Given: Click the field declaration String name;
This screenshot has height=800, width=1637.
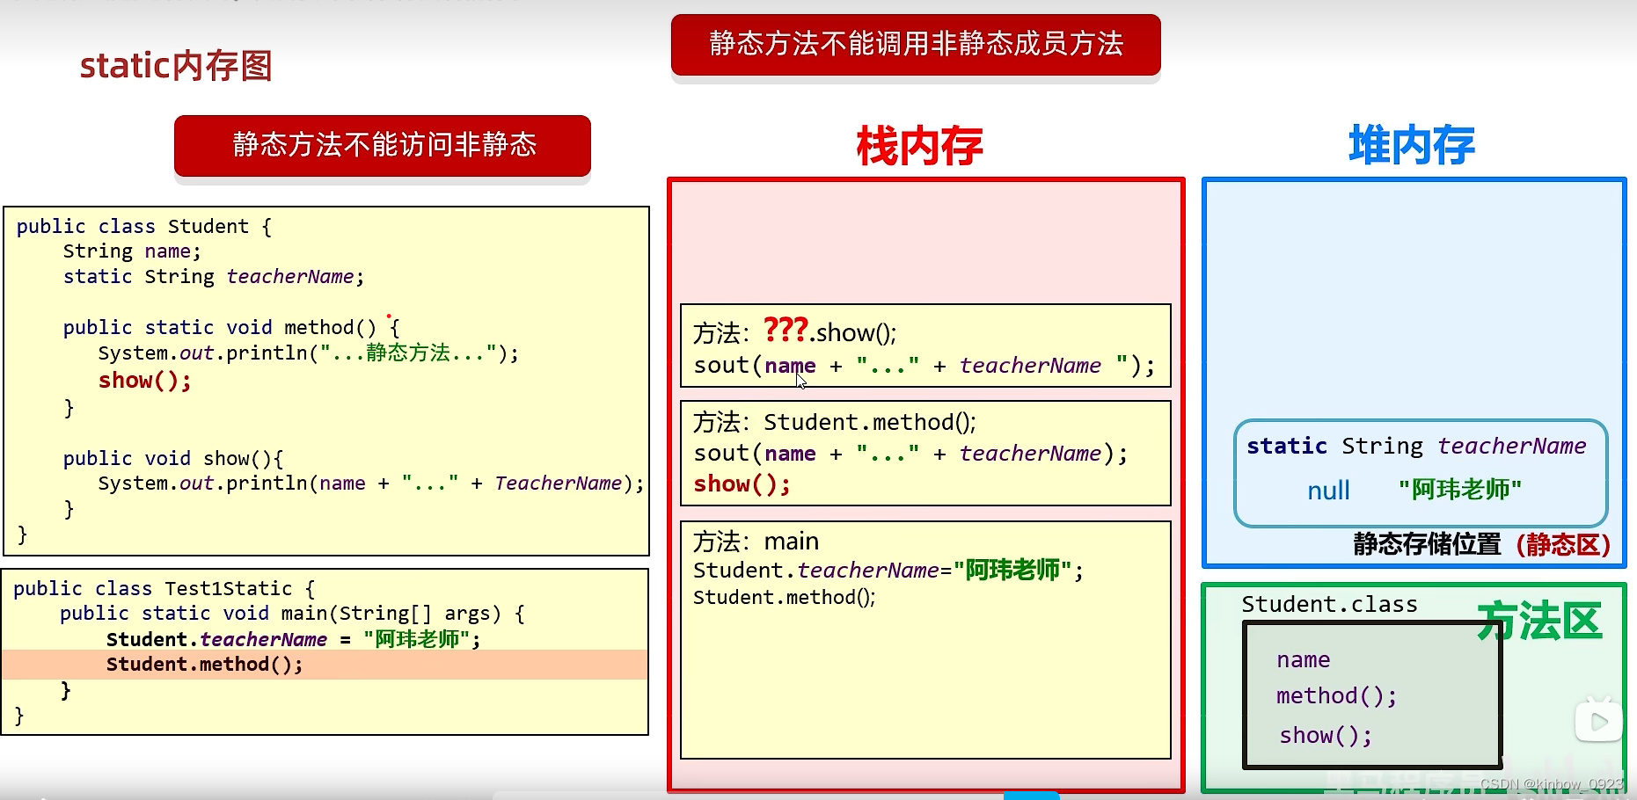Looking at the screenshot, I should (132, 251).
